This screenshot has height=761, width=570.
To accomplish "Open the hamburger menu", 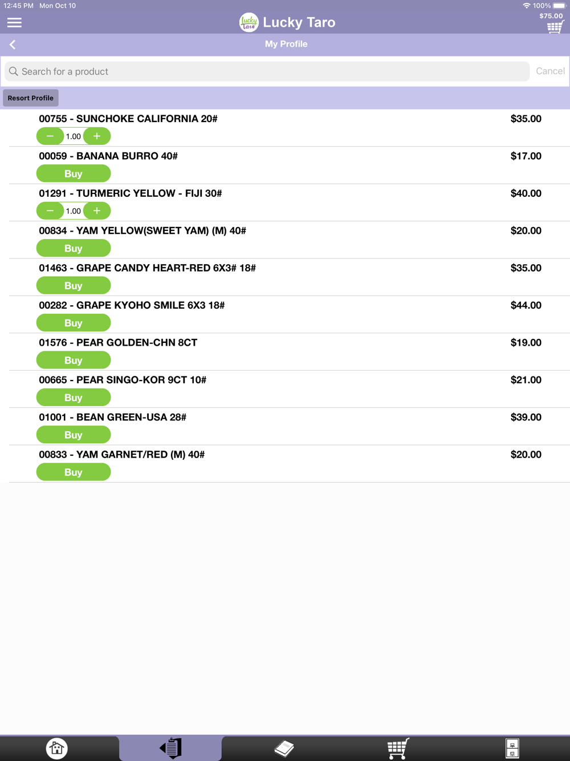I will (x=14, y=23).
